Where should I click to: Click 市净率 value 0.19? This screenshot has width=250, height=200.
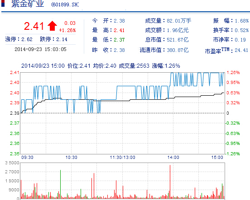[x=240, y=40]
